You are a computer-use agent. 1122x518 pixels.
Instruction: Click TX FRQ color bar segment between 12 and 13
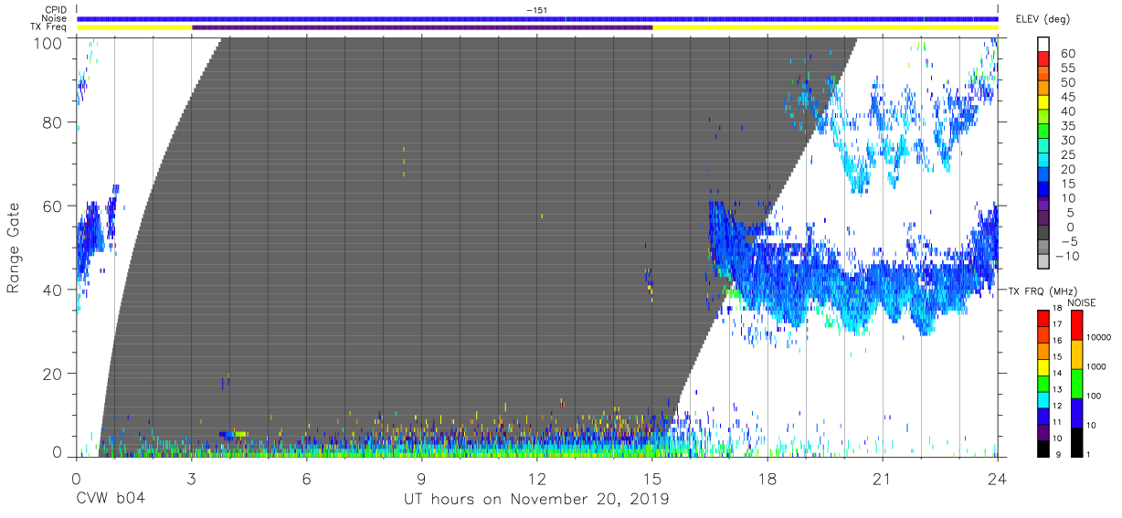(1043, 400)
